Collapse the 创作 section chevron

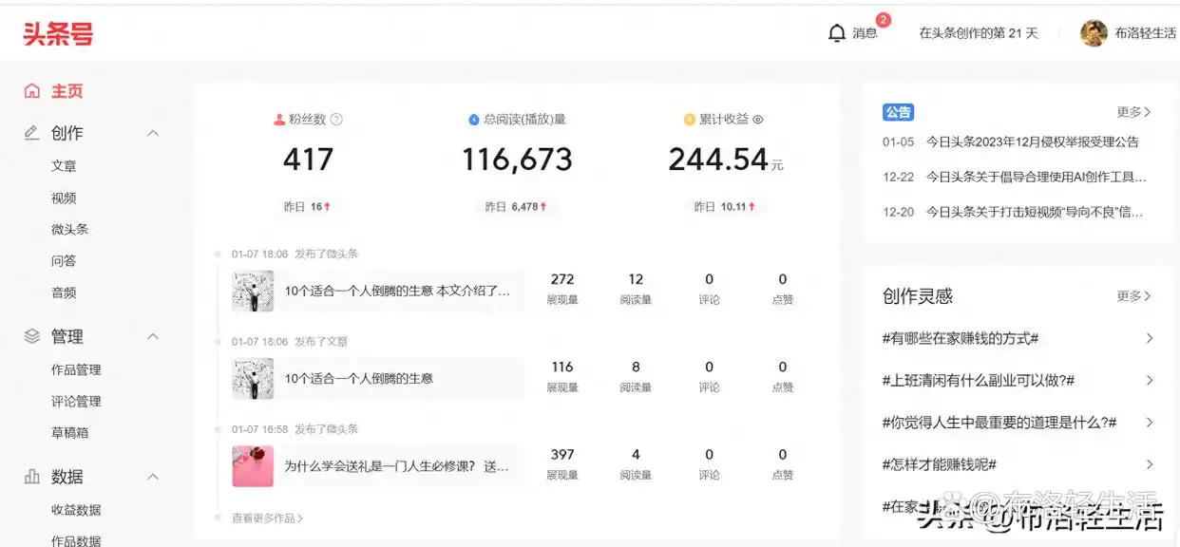point(152,133)
